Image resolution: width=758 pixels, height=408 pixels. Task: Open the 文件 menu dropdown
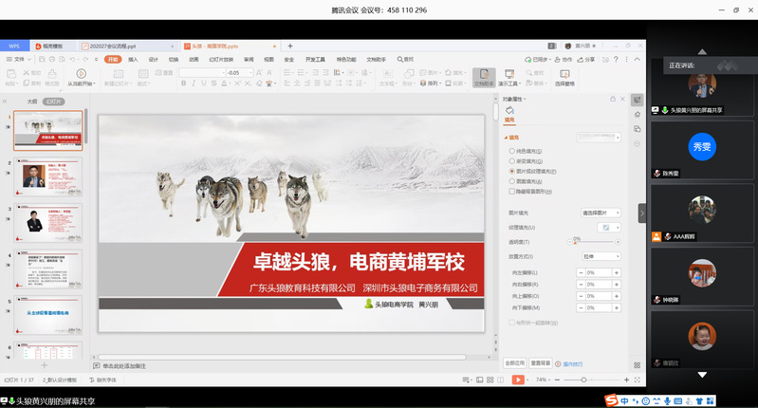(19, 60)
